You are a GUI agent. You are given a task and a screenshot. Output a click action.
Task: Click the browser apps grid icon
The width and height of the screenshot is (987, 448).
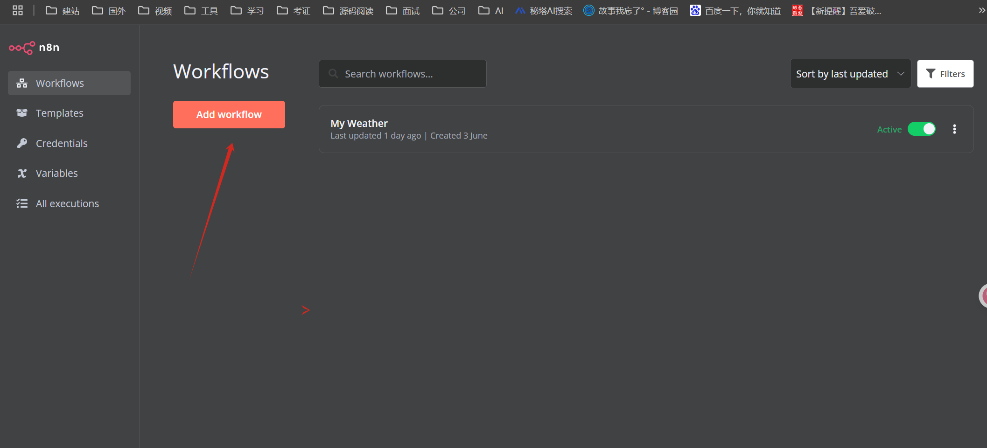(x=18, y=10)
